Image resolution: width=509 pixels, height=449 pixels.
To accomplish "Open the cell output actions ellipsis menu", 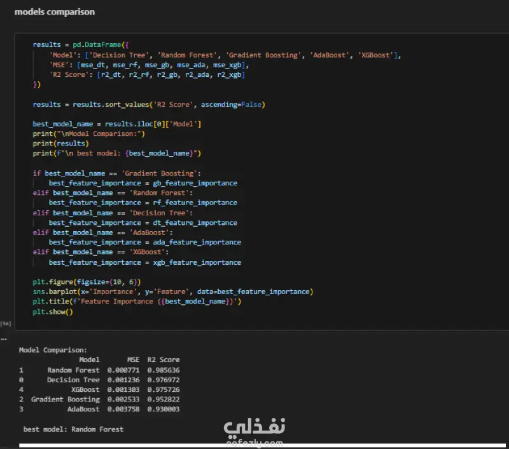I will 4,338.
